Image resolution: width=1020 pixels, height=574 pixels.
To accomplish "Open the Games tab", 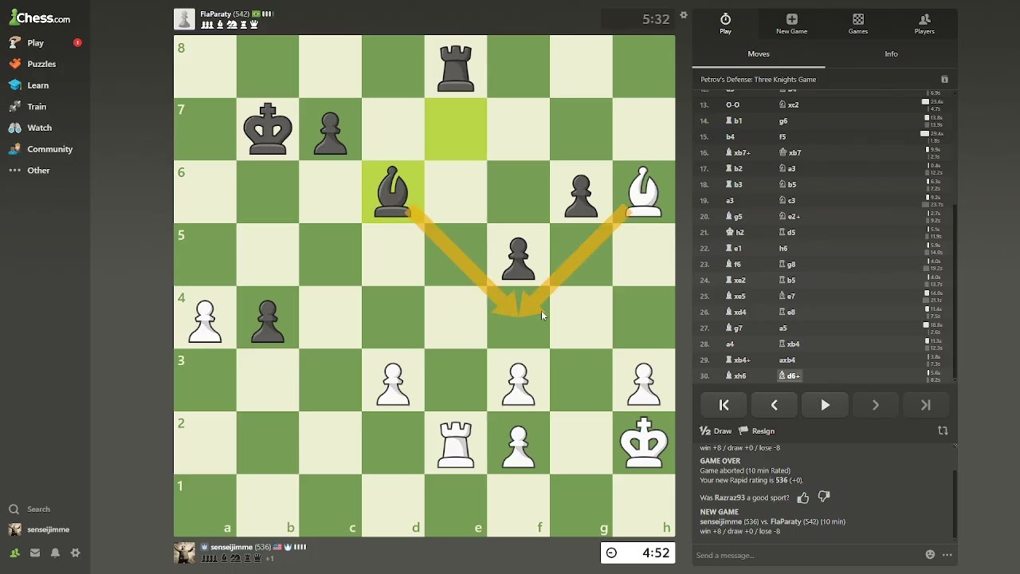I will click(858, 24).
